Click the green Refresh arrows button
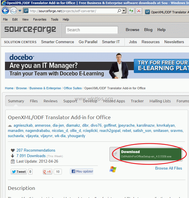Viewport: 189px width, 198px height. [131, 11]
